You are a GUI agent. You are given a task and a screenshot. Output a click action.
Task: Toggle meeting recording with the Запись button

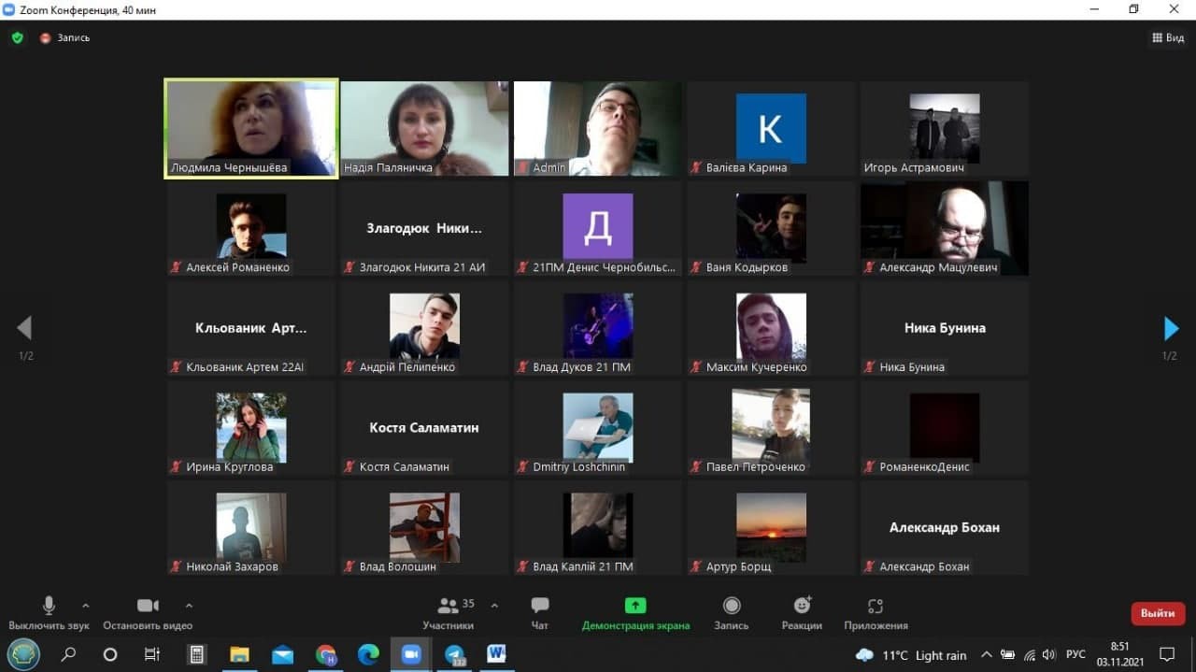click(732, 612)
